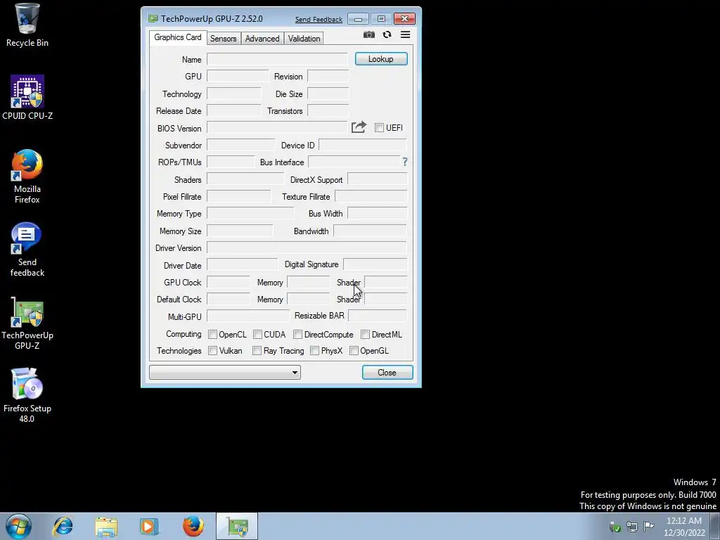
Task: Open Recycle Bin desktop icon
Action: click(x=27, y=25)
